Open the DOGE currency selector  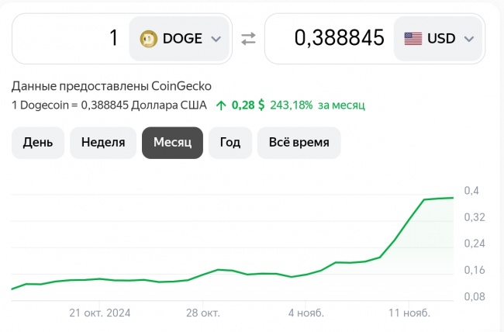179,39
